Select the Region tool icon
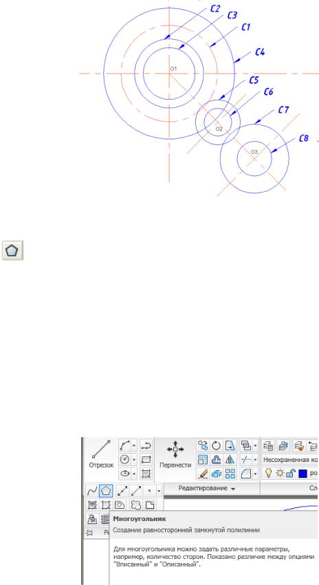The image size is (319, 585). point(120,505)
